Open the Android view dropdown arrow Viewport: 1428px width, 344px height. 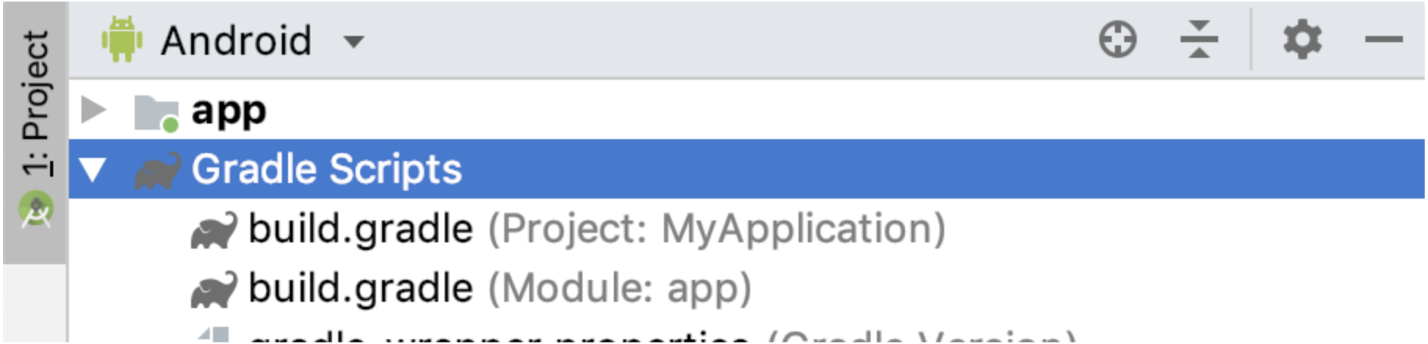[x=354, y=41]
